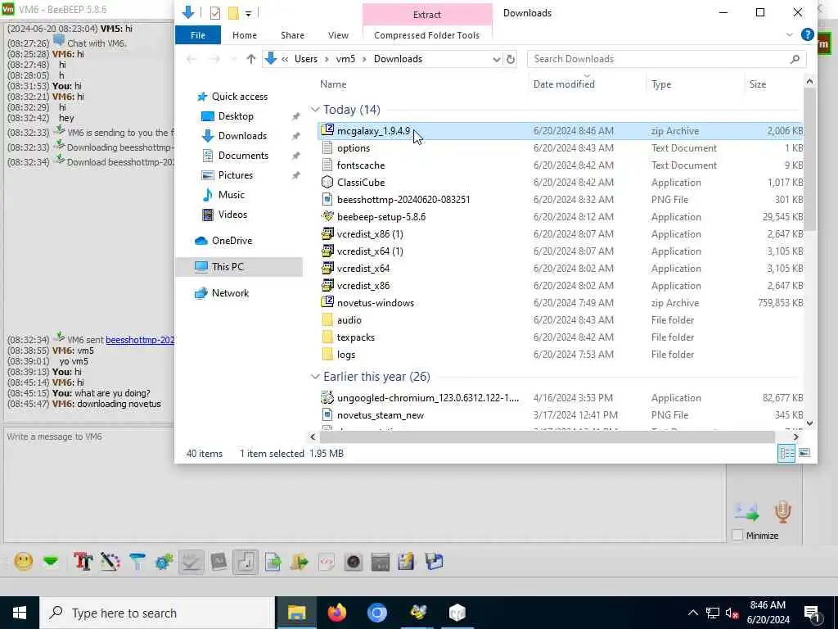Select Network in the navigation pane
The height and width of the screenshot is (629, 838).
point(230,293)
